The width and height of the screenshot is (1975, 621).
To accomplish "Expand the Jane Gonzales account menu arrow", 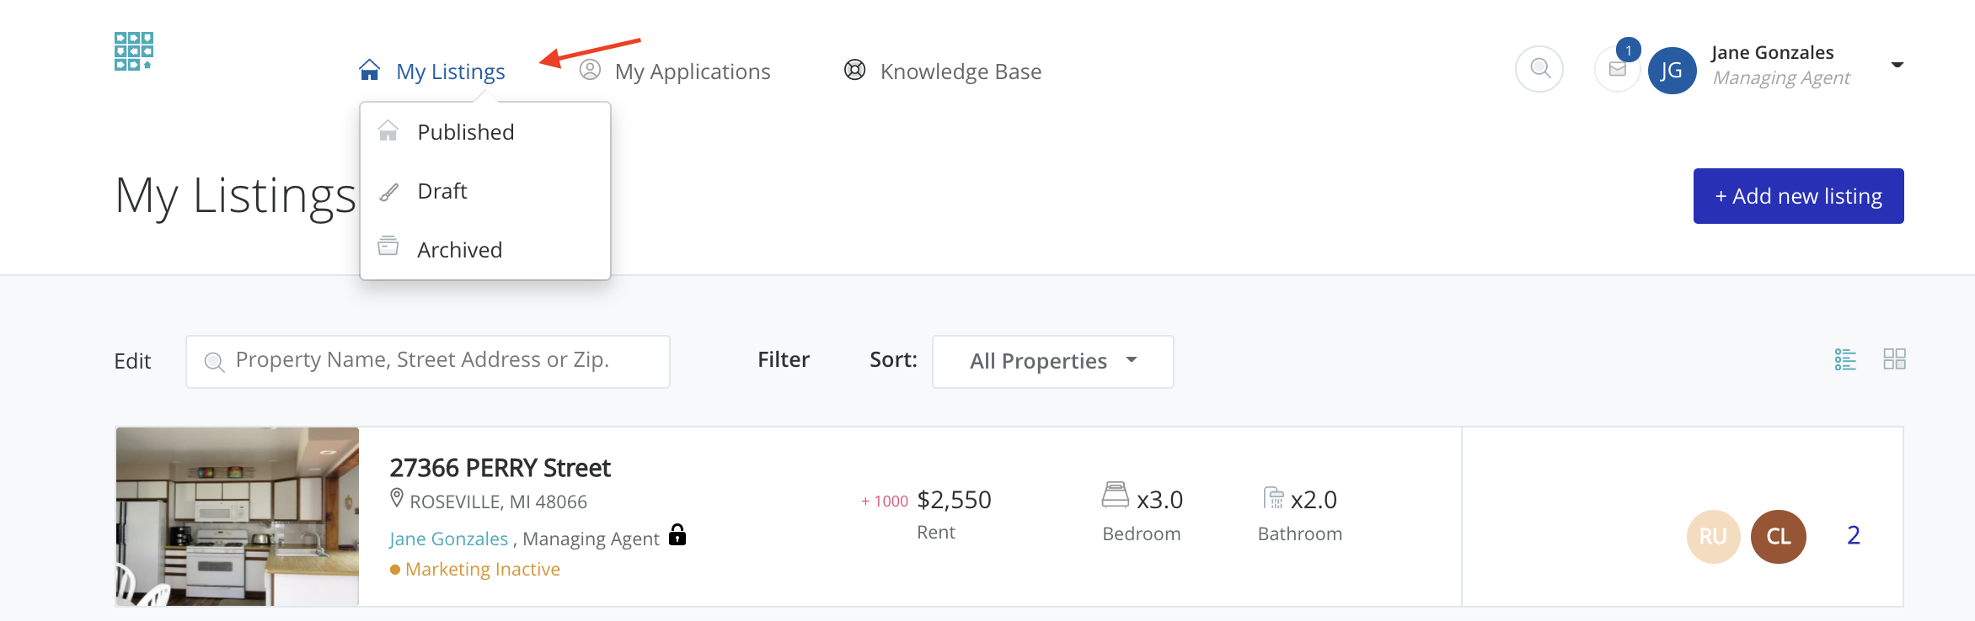I will point(1897,65).
